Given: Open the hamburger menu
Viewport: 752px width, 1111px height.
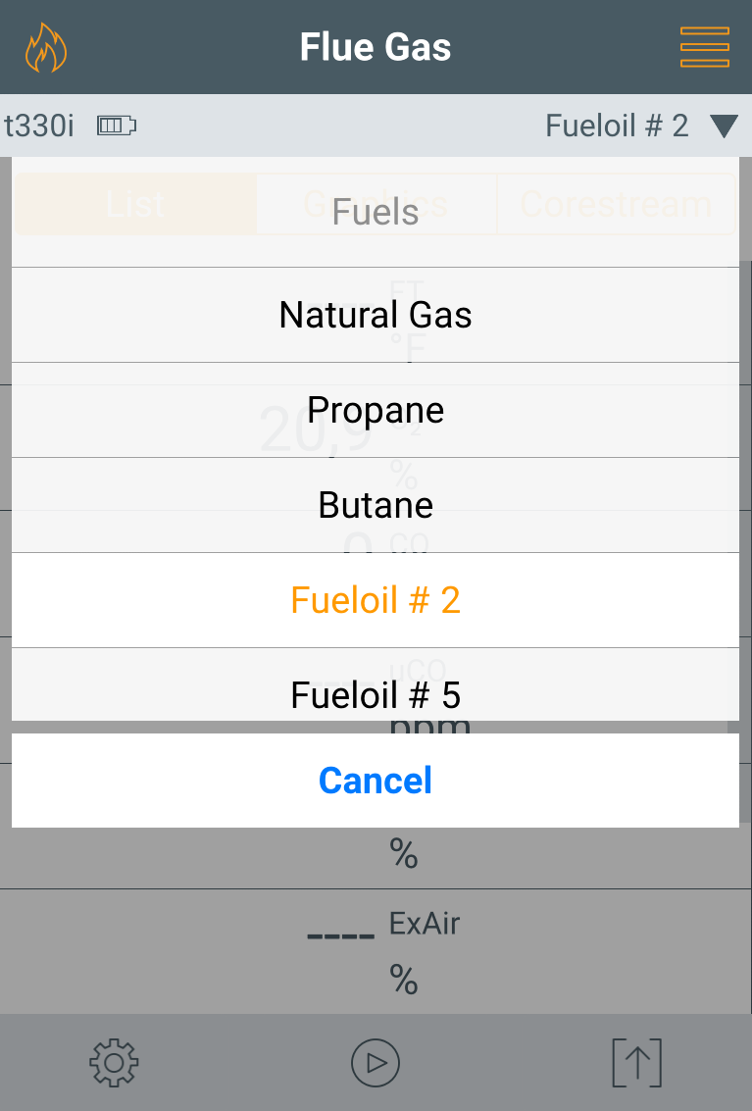Looking at the screenshot, I should 704,47.
